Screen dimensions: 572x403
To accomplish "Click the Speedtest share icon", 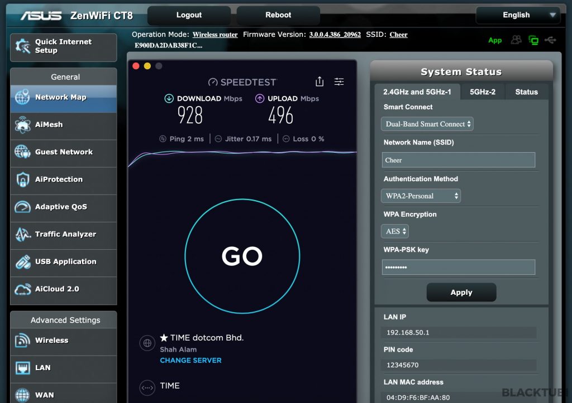I will [x=320, y=81].
